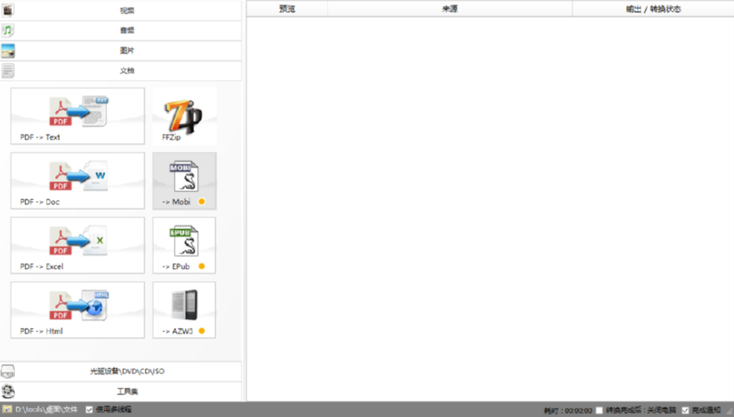Expand the 工具集 (Toolset) section
Screen dimensions: 734x417
[x=121, y=392]
